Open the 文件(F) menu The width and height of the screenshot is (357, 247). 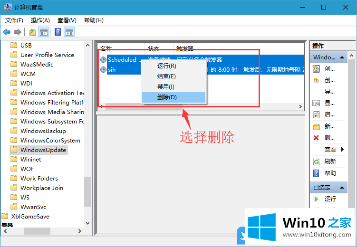[x=14, y=20]
